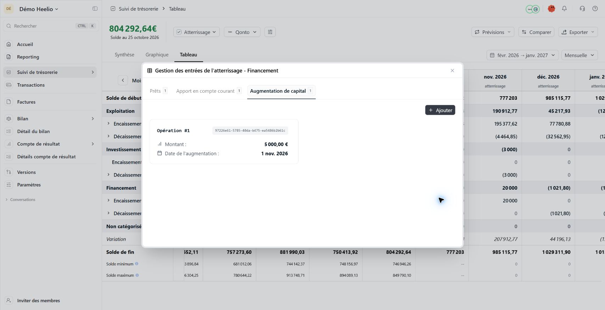Open Détails compte de résultat page
The height and width of the screenshot is (310, 605).
(x=50, y=157)
